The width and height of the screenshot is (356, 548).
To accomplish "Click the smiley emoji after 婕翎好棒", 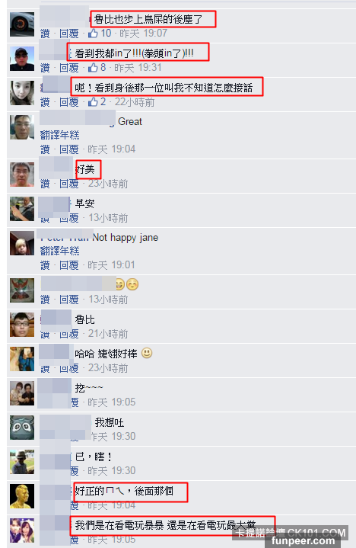I will click(x=147, y=353).
